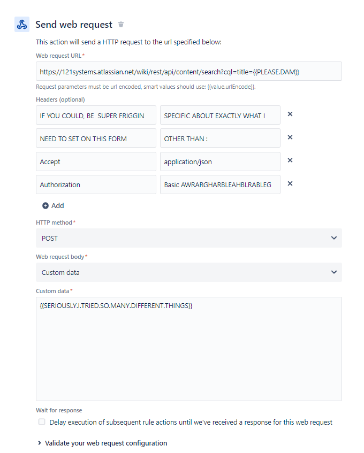Viewport: 364px width, 453px height.
Task: Remove the 'NEED TO SET ON THIS FORM' header
Action: pos(290,137)
